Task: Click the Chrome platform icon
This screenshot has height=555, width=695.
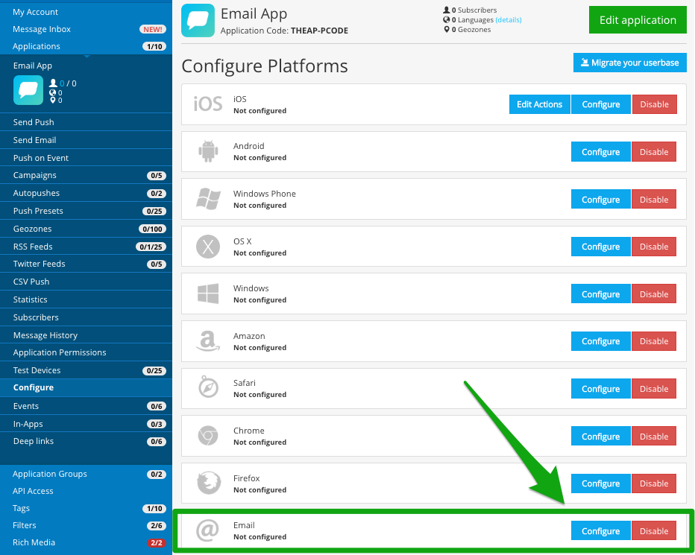Action: coord(208,436)
